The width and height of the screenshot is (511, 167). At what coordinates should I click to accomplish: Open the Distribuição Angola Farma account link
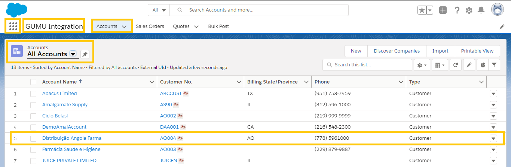[72, 138]
